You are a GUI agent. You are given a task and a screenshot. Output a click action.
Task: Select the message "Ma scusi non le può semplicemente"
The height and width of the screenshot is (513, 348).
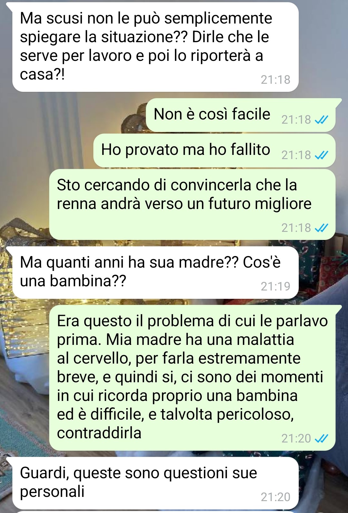click(155, 47)
